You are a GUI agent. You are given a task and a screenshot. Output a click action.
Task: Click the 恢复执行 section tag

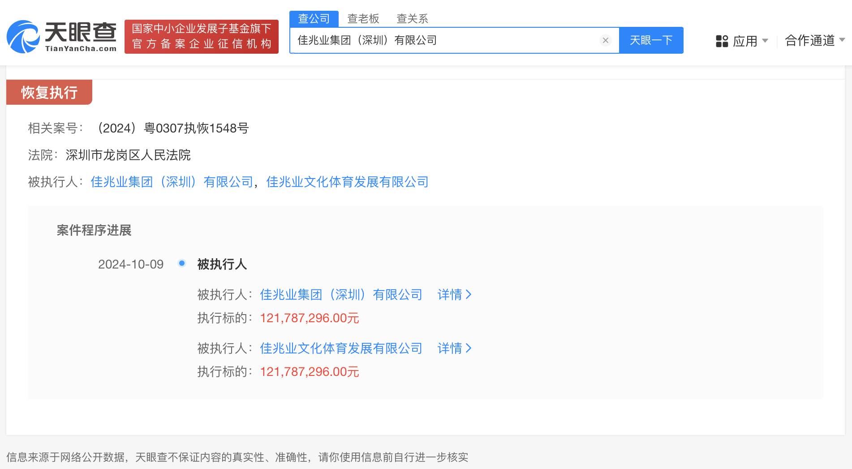click(x=49, y=92)
